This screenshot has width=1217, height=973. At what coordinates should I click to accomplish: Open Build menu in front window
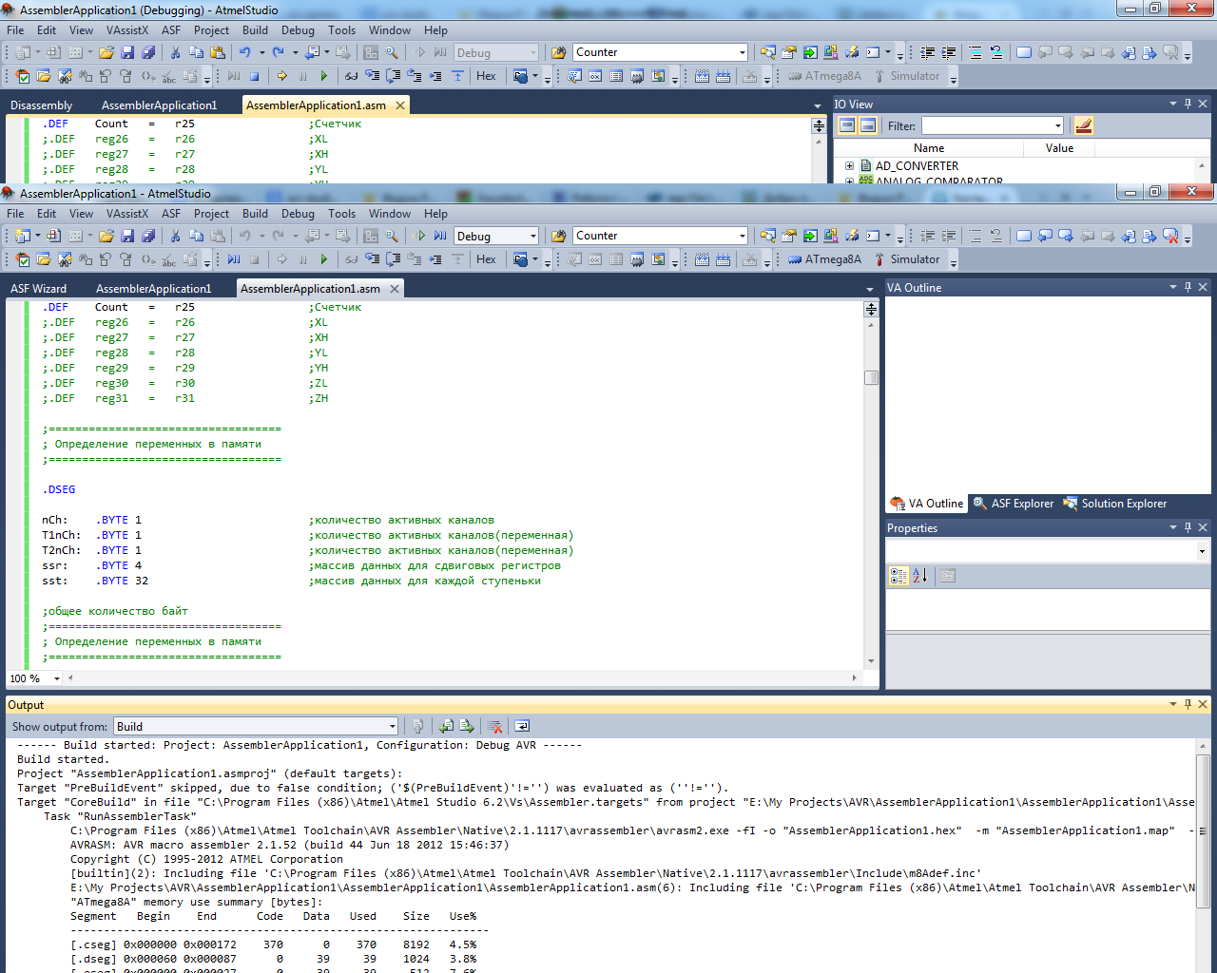click(255, 214)
